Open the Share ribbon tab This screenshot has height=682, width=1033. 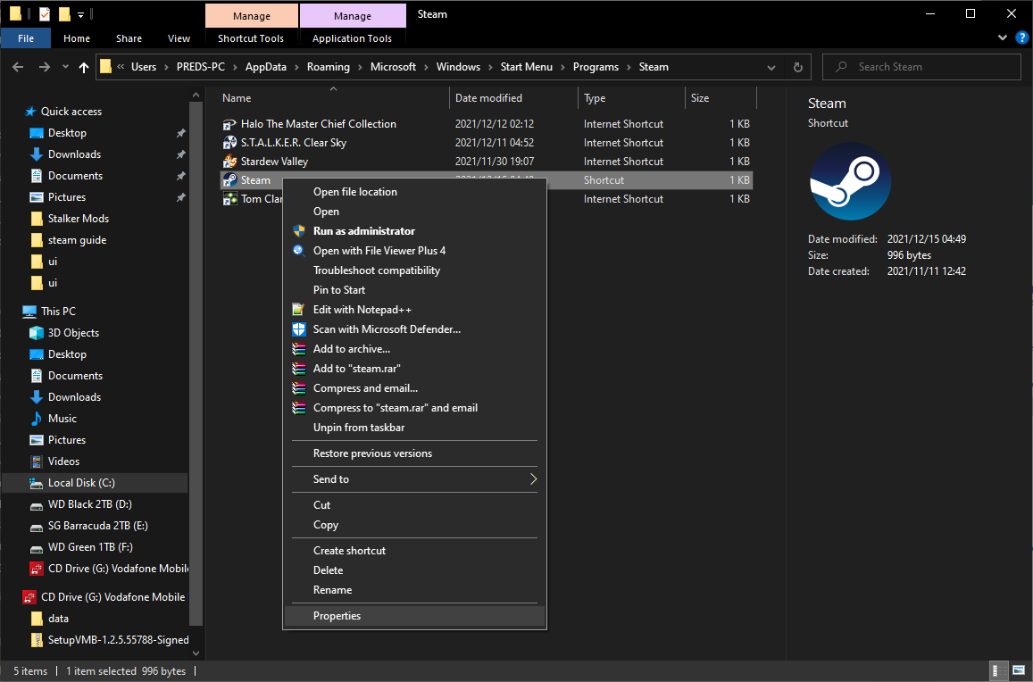129,38
